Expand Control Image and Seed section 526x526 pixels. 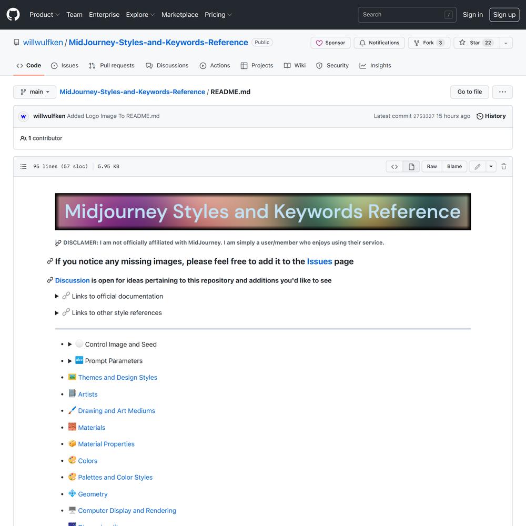113,344
